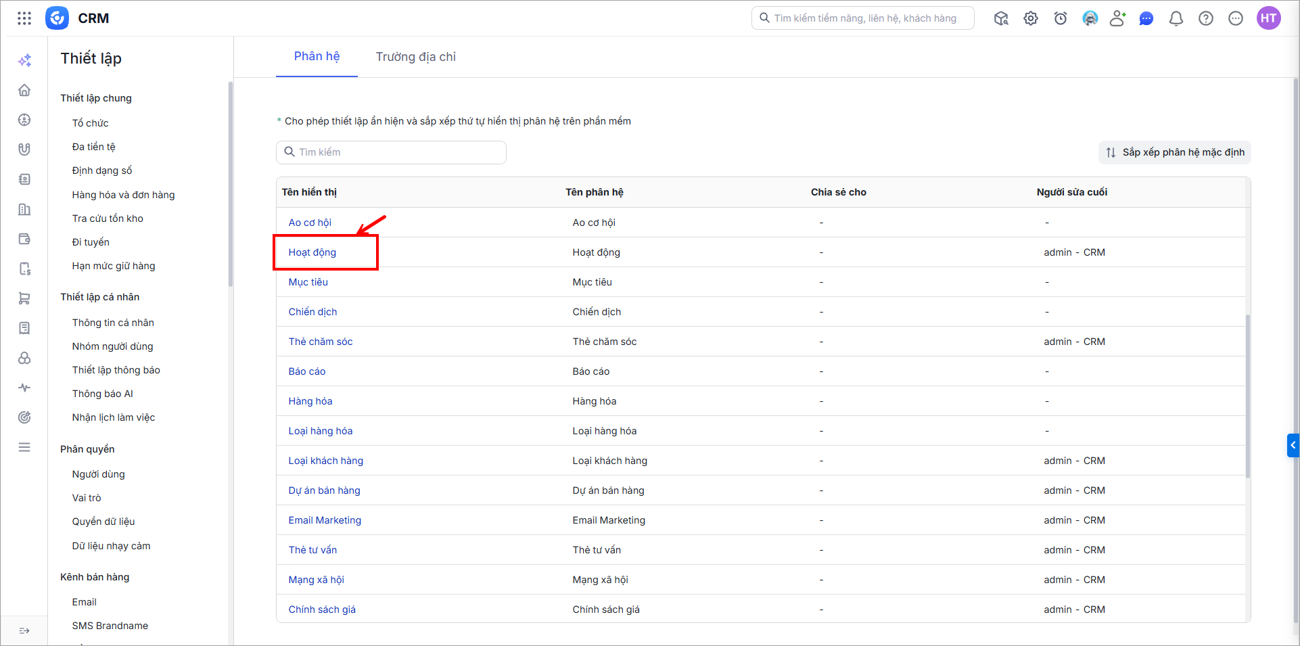
Task: Open SMS Brandname settings
Action: point(110,626)
